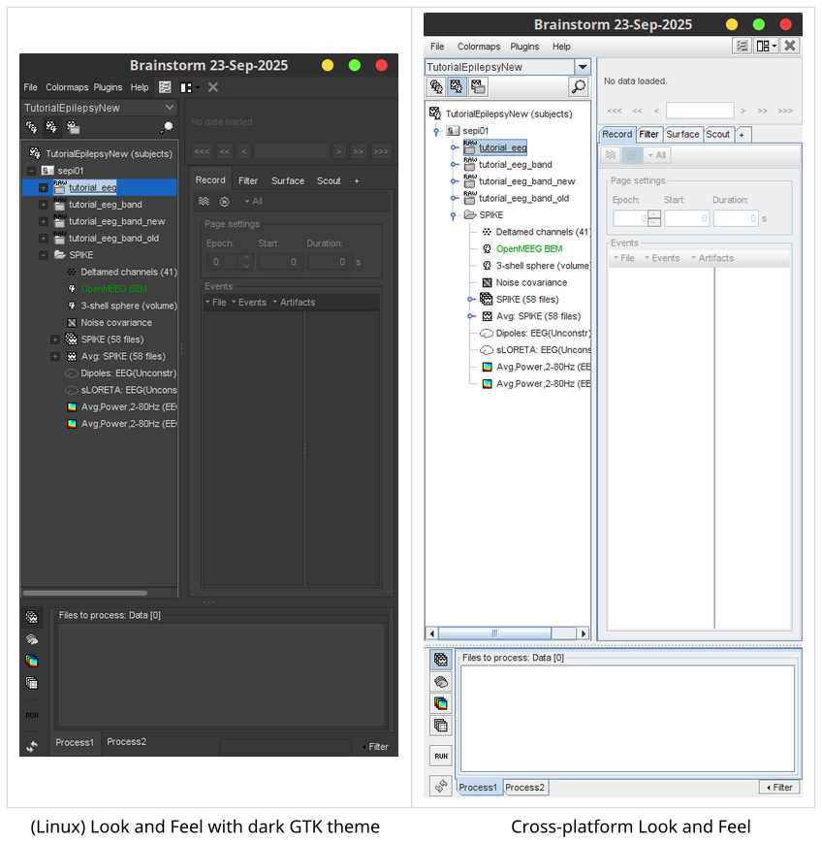Toggle Data process type button in light window

pyautogui.click(x=441, y=660)
